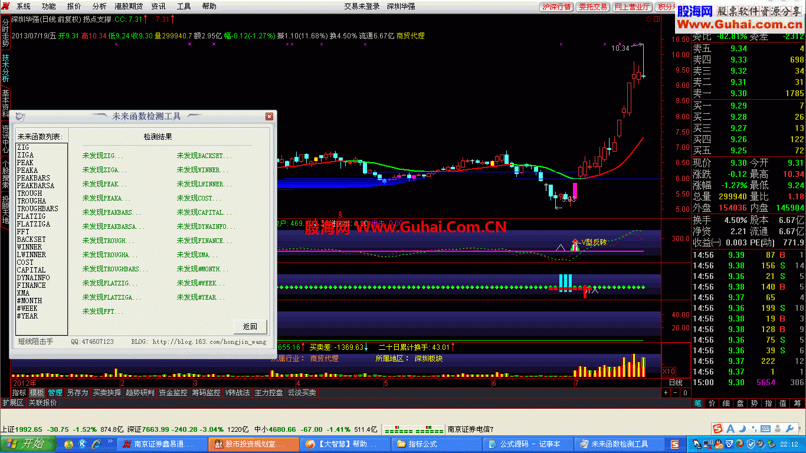This screenshot has width=806, height=453.
Task: Open the 报价 menu
Action: click(74, 6)
